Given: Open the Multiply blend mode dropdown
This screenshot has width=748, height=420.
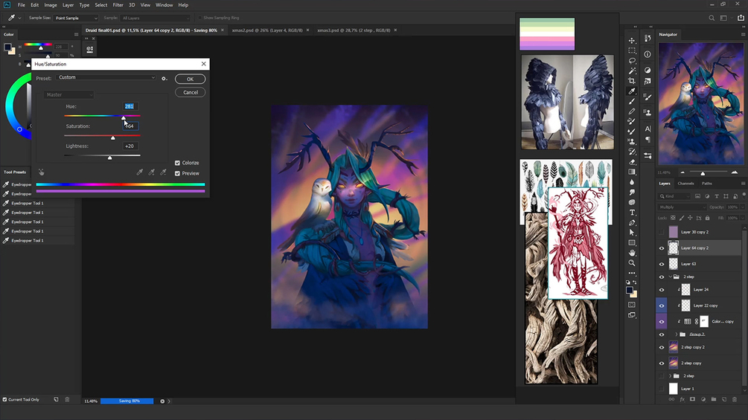Looking at the screenshot, I should pos(683,207).
